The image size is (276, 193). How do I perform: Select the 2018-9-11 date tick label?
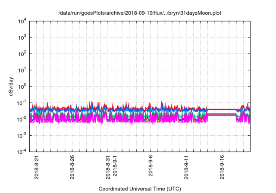[187, 167]
